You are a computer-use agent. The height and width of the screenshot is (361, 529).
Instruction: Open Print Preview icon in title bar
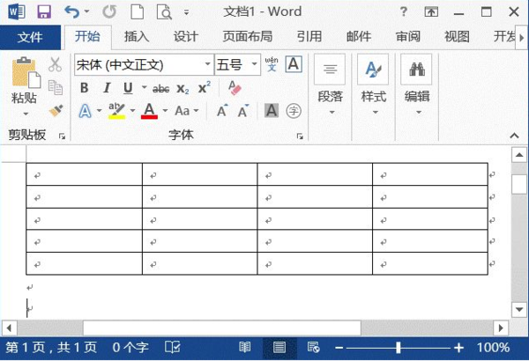(x=164, y=12)
